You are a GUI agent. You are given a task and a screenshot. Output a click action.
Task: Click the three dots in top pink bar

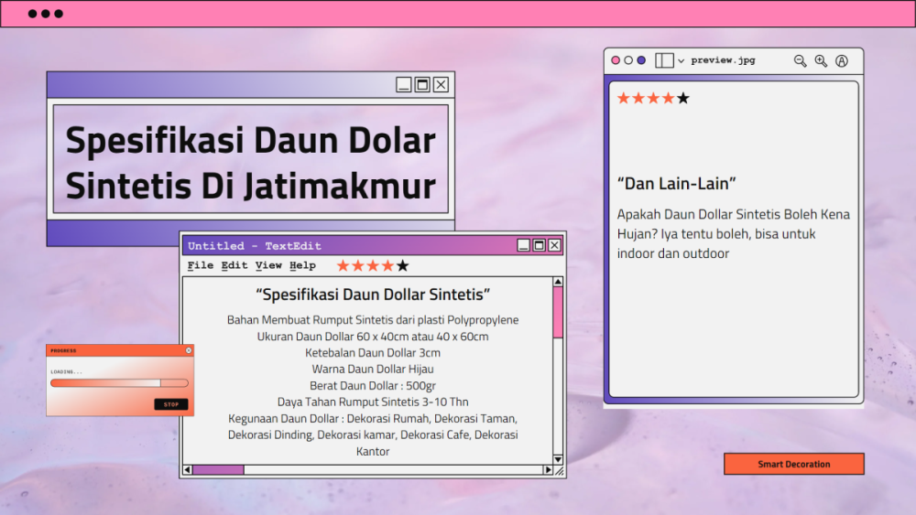point(46,14)
